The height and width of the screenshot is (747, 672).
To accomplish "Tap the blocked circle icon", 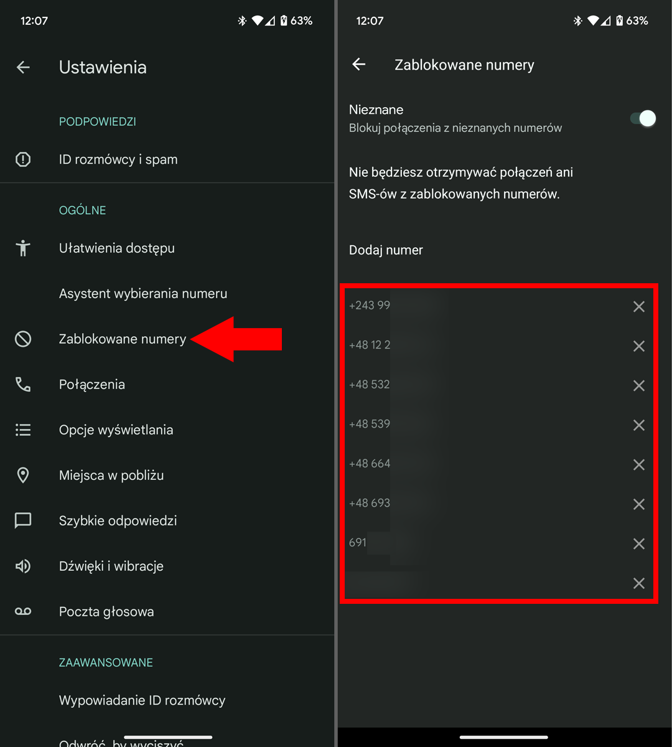I will pos(23,339).
